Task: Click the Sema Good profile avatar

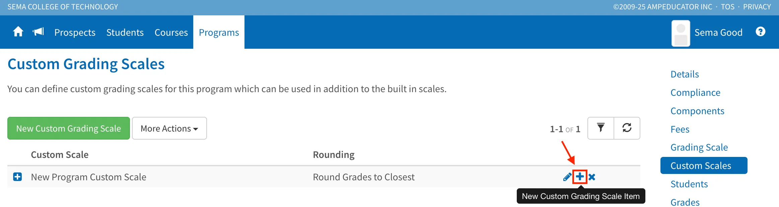Action: (x=681, y=33)
